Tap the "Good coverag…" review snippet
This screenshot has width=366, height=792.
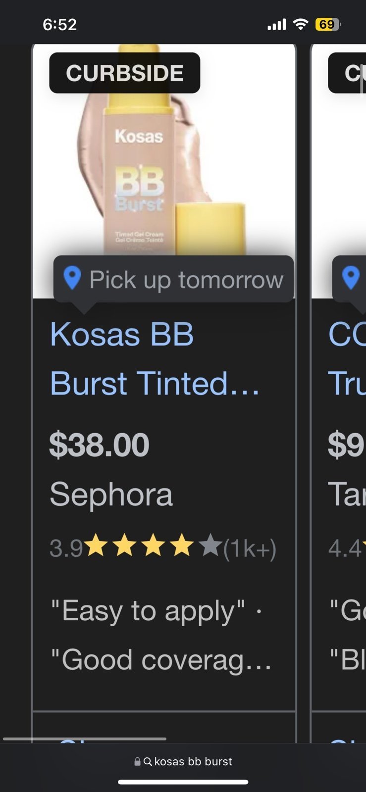pos(162,660)
